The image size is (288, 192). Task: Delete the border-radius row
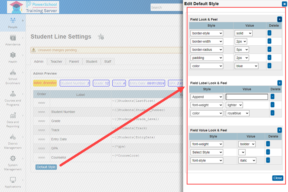[x=270, y=49]
